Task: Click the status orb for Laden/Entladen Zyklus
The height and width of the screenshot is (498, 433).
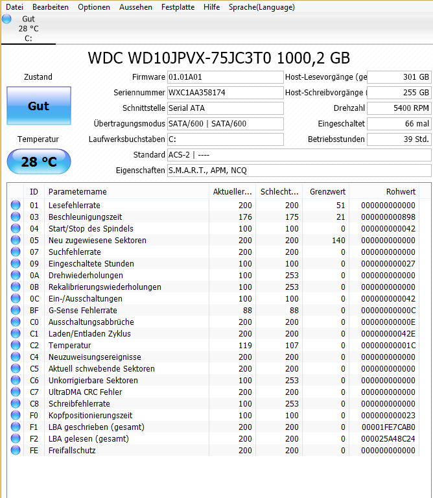Action: 16,333
